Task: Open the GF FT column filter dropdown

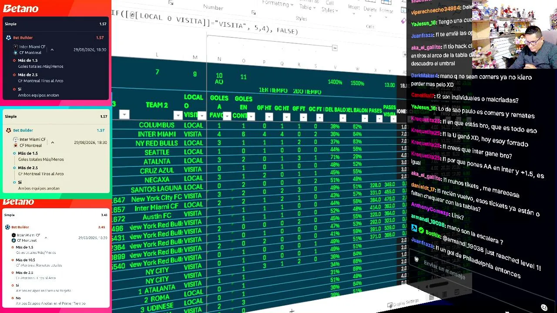Action: 303,117
